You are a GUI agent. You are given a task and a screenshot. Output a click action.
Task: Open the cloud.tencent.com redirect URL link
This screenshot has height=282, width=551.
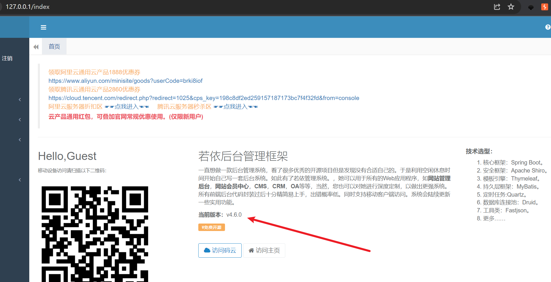[203, 98]
